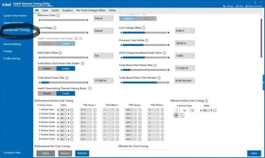The height and width of the screenshot is (158, 265).
Task: Open 2 Active Cores TVB Temp 1 dropdown
Action: click(x=86, y=114)
